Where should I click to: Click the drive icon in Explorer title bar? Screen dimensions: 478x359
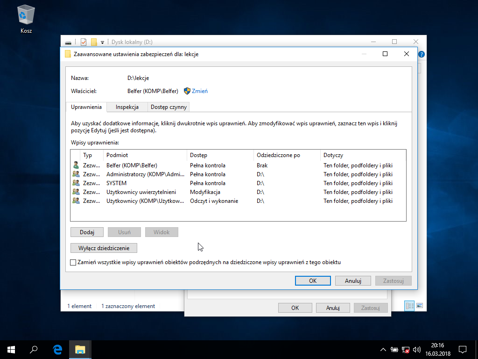click(x=68, y=42)
